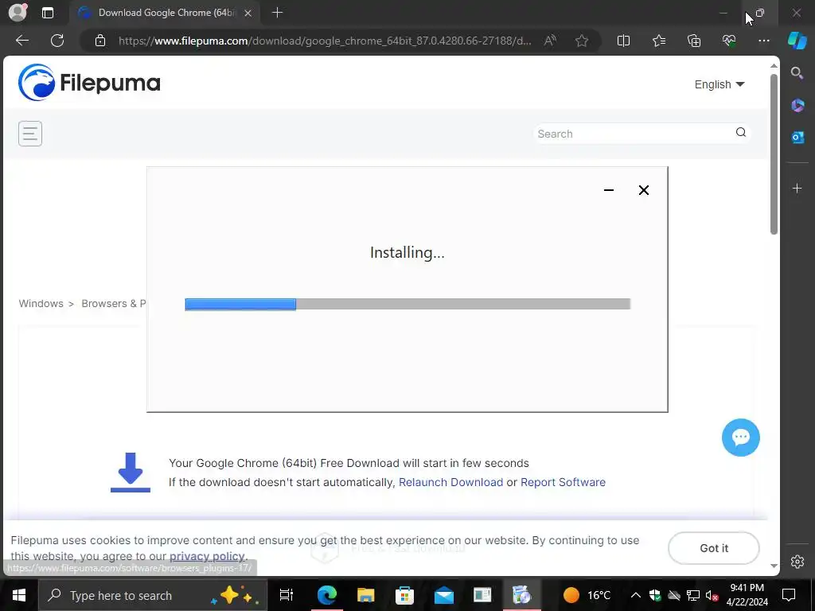Open Edge profile avatar
Screen dimensions: 815x611
pos(18,13)
